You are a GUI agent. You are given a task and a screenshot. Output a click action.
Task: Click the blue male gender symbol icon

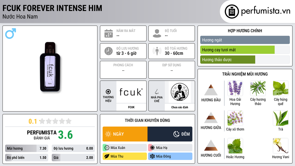pos(11,33)
